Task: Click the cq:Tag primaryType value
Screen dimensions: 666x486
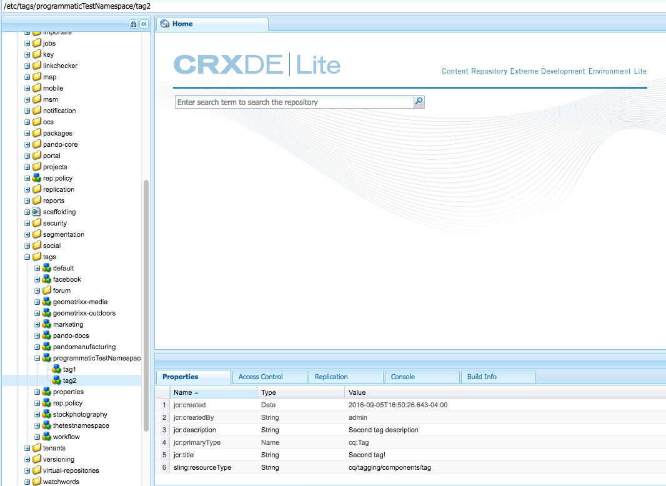Action: pyautogui.click(x=359, y=442)
